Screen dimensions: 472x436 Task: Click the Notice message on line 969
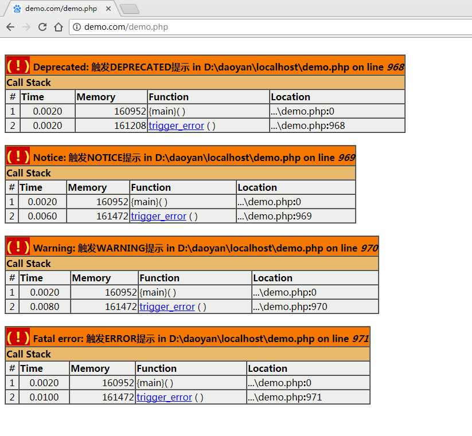194,157
